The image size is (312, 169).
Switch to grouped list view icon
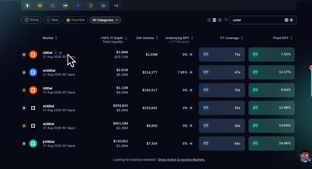coord(209,20)
